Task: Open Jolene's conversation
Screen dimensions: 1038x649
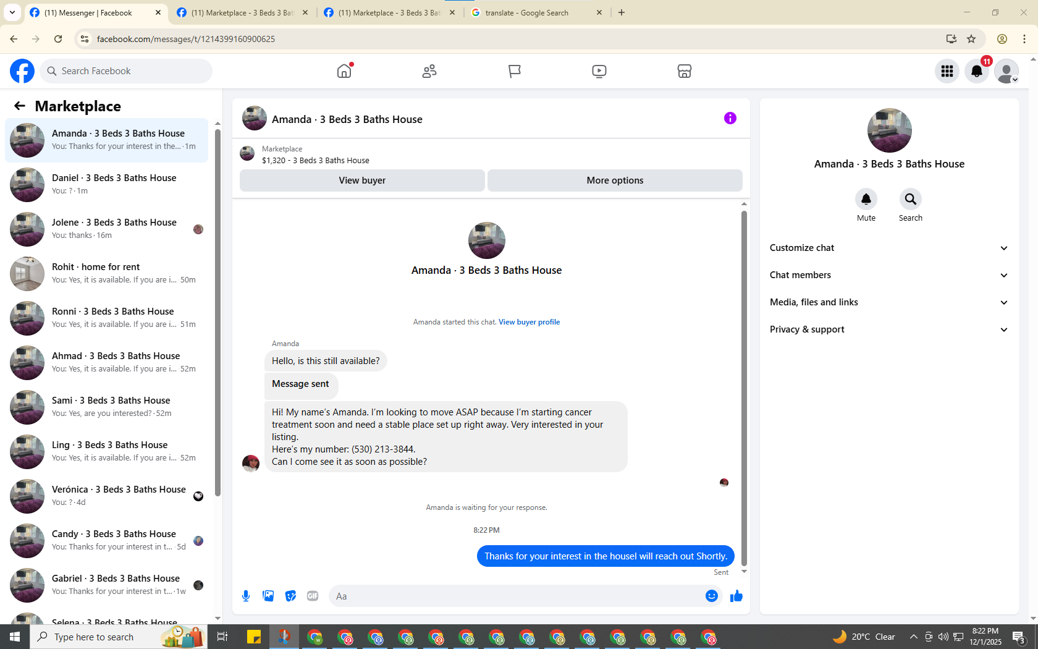Action: (107, 229)
